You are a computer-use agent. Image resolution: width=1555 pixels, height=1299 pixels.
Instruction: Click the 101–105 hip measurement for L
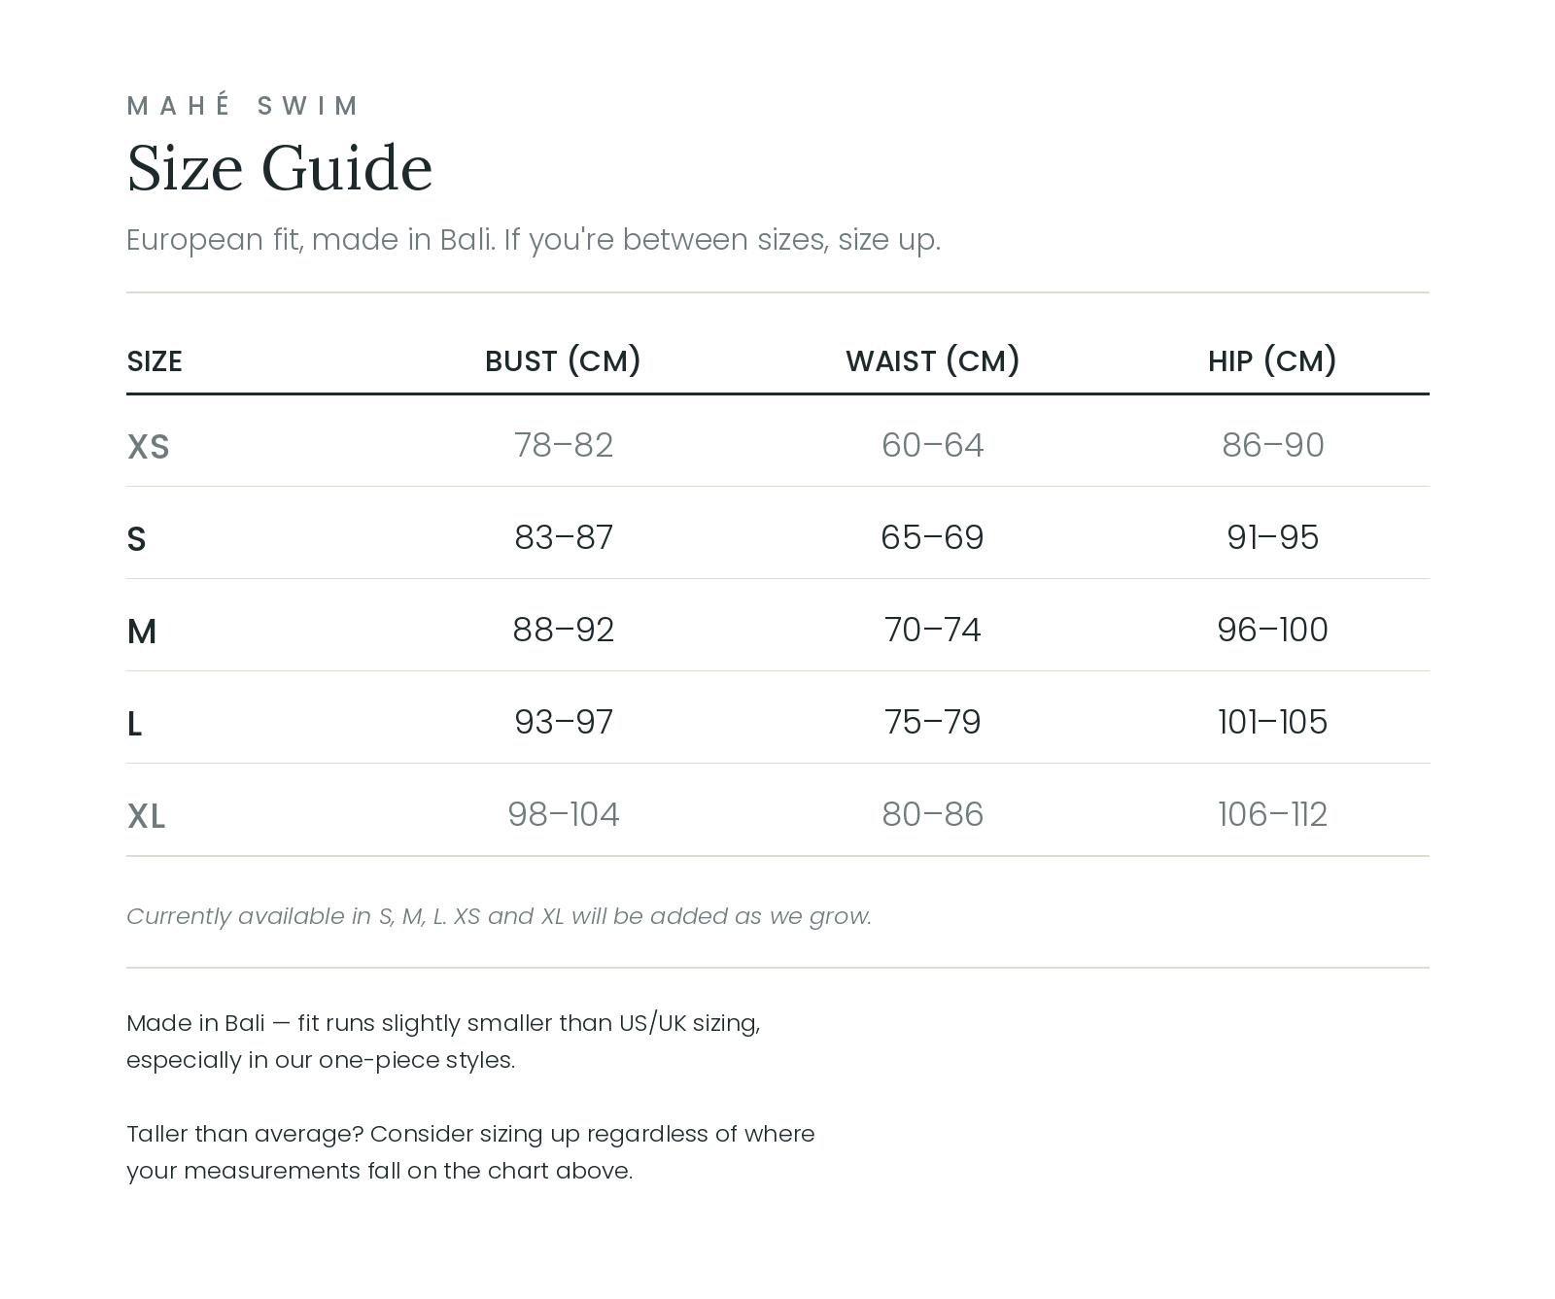point(1273,722)
